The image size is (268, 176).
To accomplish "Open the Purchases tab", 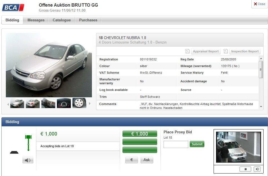I will 88,20.
